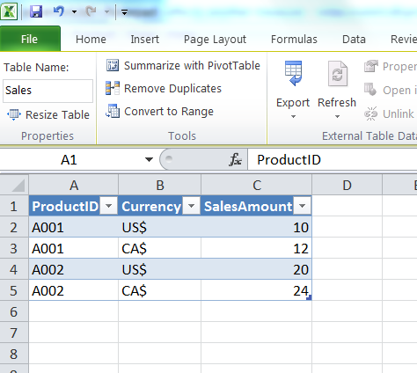Switch to the Insert tab
417x373 pixels.
(x=145, y=39)
